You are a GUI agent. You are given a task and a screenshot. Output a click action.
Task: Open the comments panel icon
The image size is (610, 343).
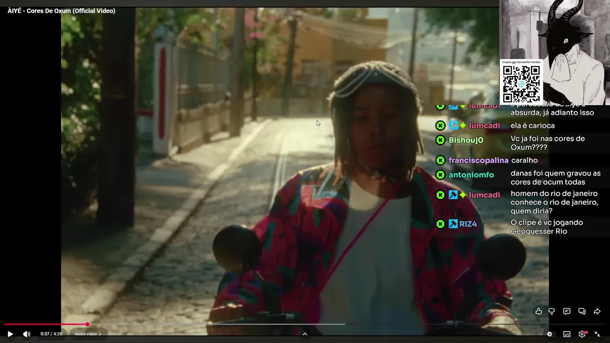pos(567,311)
